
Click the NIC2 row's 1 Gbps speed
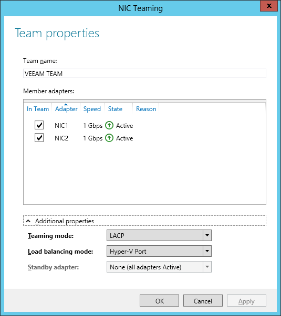click(93, 138)
